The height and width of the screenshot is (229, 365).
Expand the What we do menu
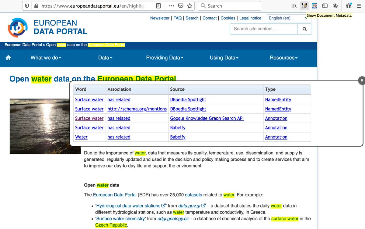46,58
